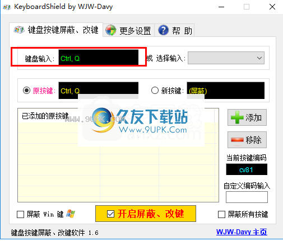283x241 pixels.
Task: Uncheck the 开启屏蔽、改键 checkbox
Action: 110,214
